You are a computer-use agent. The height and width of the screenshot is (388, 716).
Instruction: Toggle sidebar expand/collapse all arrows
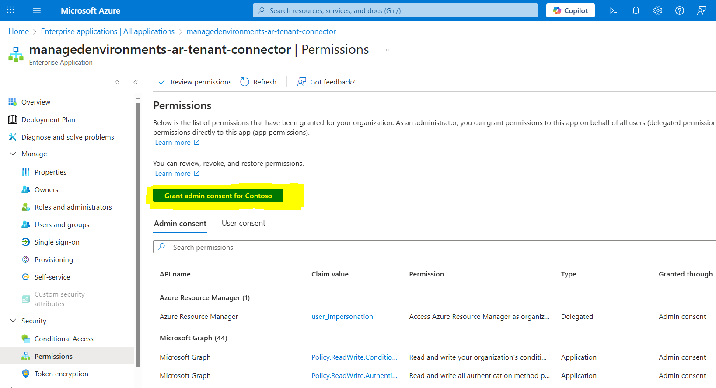(x=117, y=82)
